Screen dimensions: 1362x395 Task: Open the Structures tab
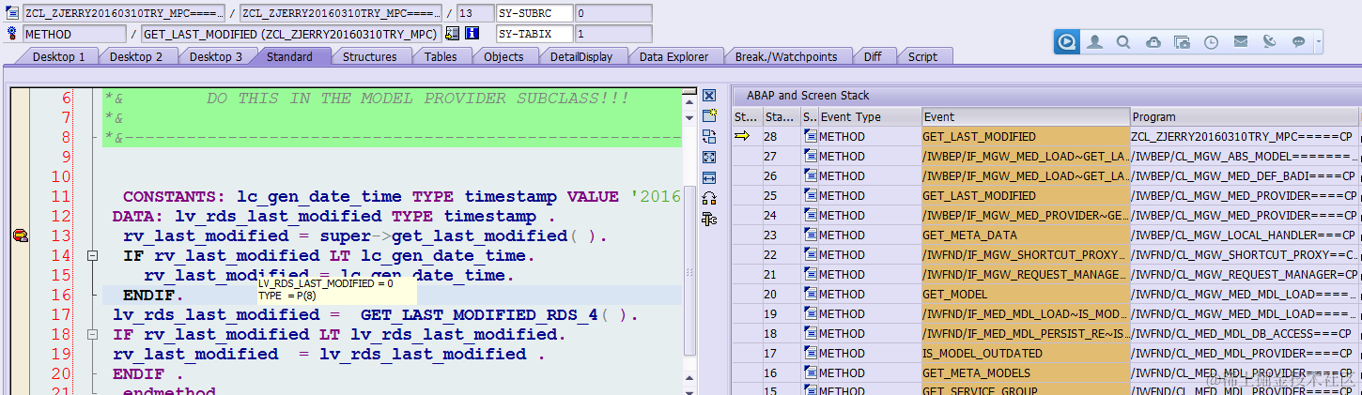pos(369,56)
